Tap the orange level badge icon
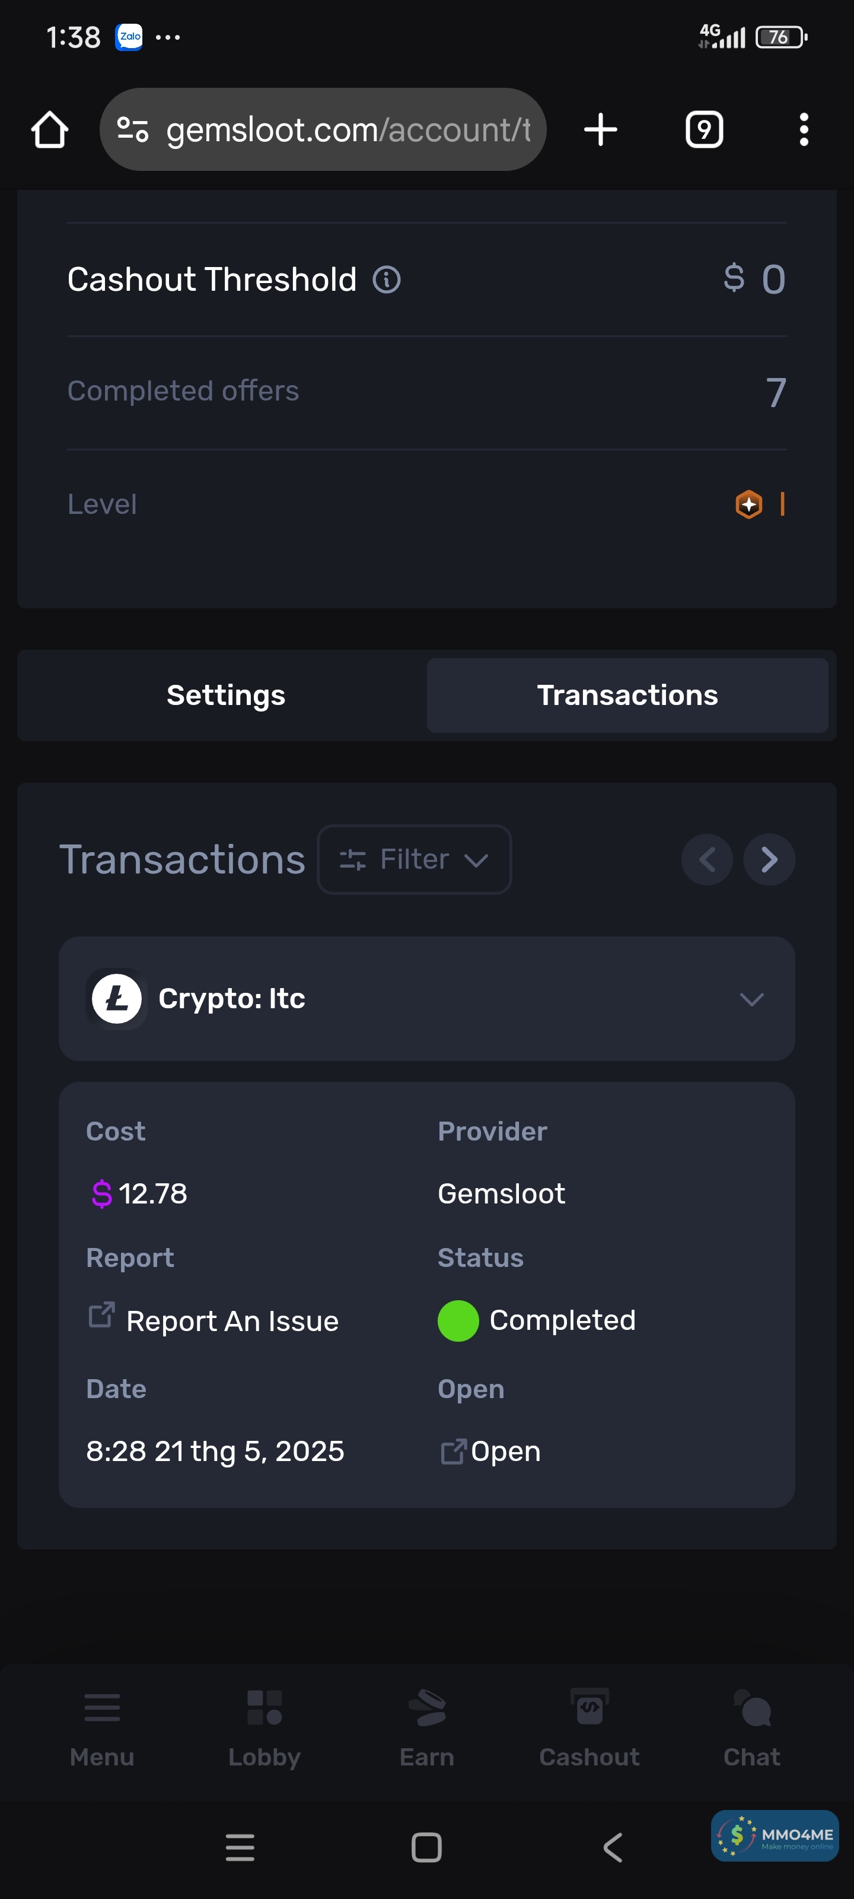854x1899 pixels. (x=748, y=505)
